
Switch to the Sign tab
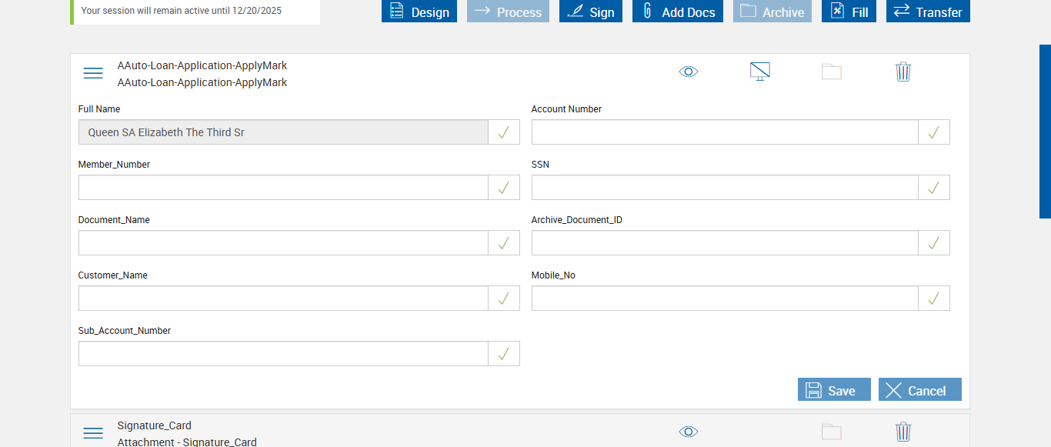pos(591,12)
